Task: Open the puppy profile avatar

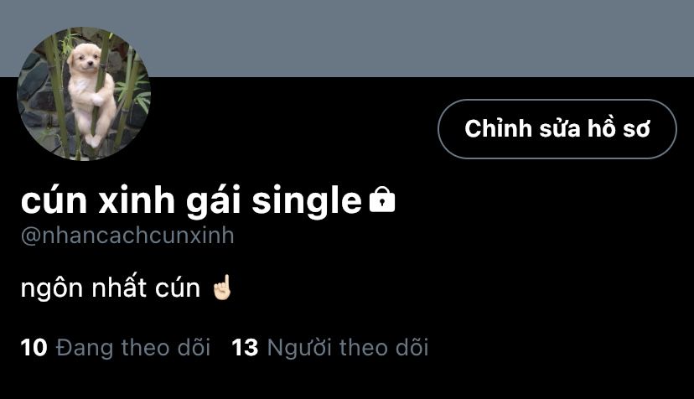Action: [84, 93]
